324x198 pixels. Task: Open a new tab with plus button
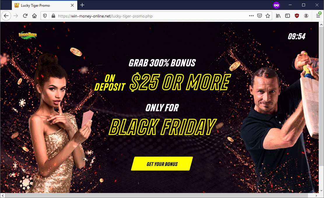pyautogui.click(x=82, y=5)
